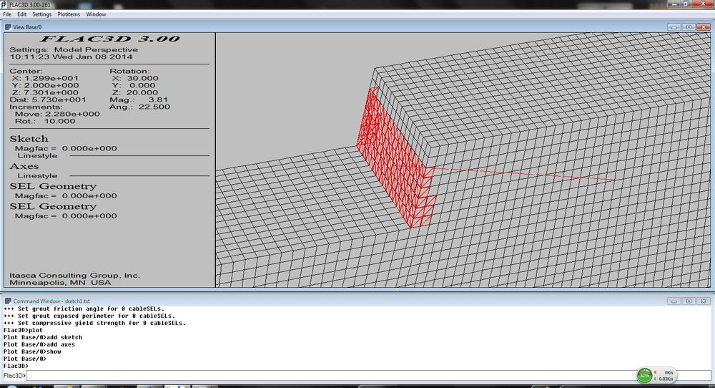Click the green 52% memory monitor widget
715x388 pixels.
644,375
